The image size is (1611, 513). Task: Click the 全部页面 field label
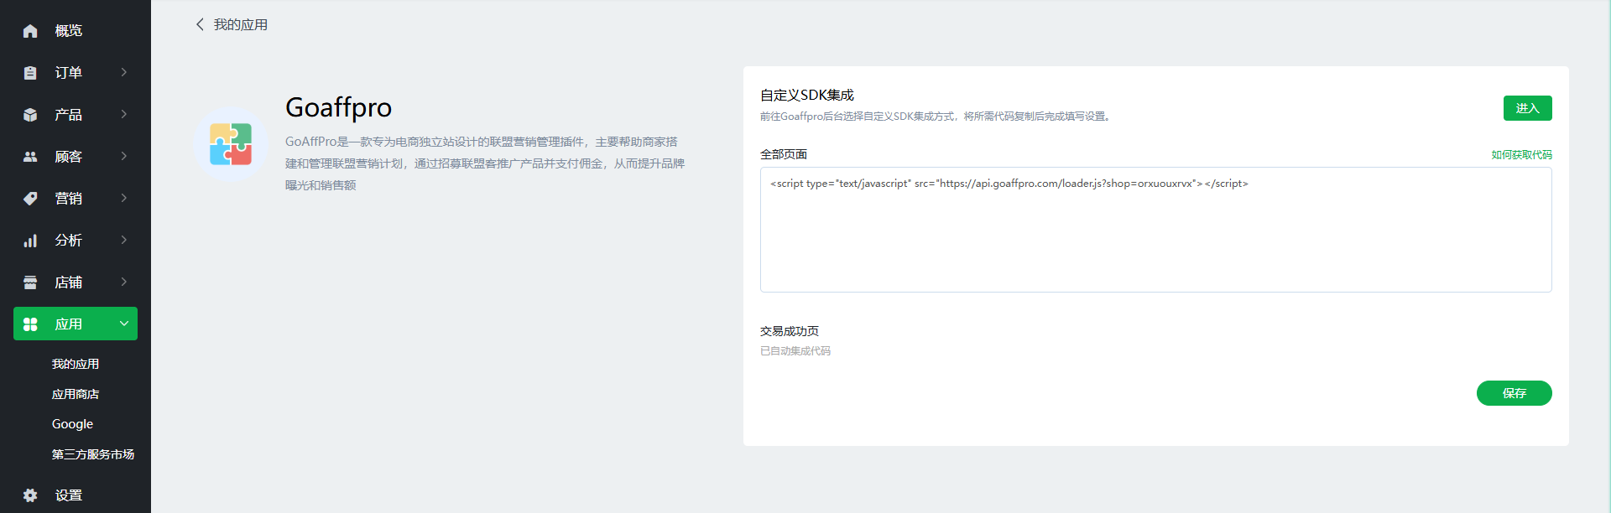click(x=784, y=154)
